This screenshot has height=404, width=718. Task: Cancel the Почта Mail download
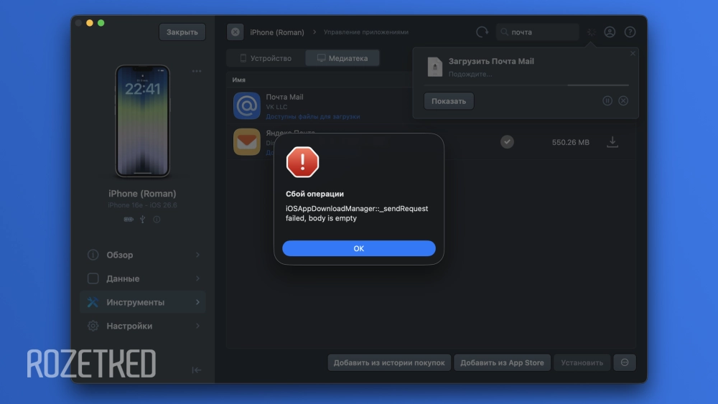pyautogui.click(x=623, y=100)
